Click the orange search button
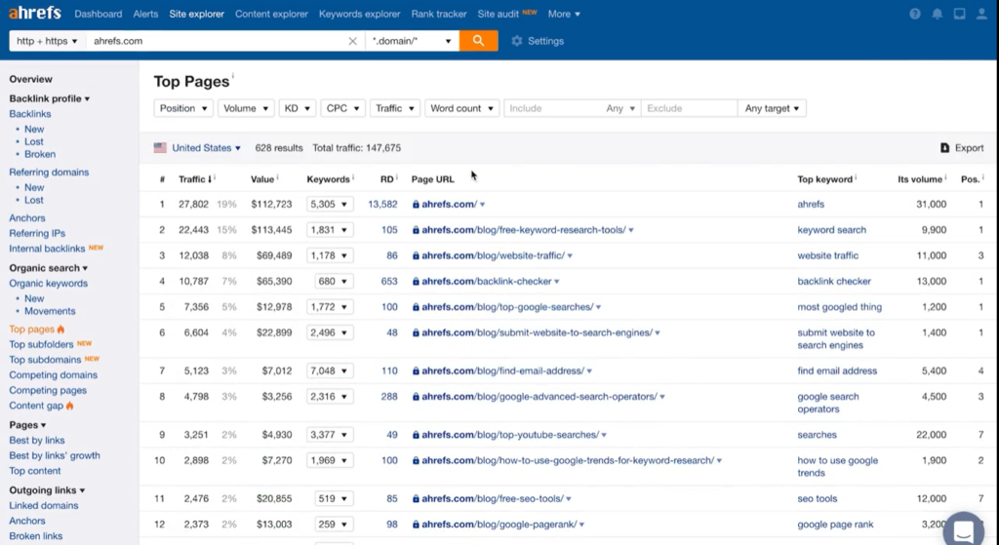The image size is (999, 545). pyautogui.click(x=478, y=41)
